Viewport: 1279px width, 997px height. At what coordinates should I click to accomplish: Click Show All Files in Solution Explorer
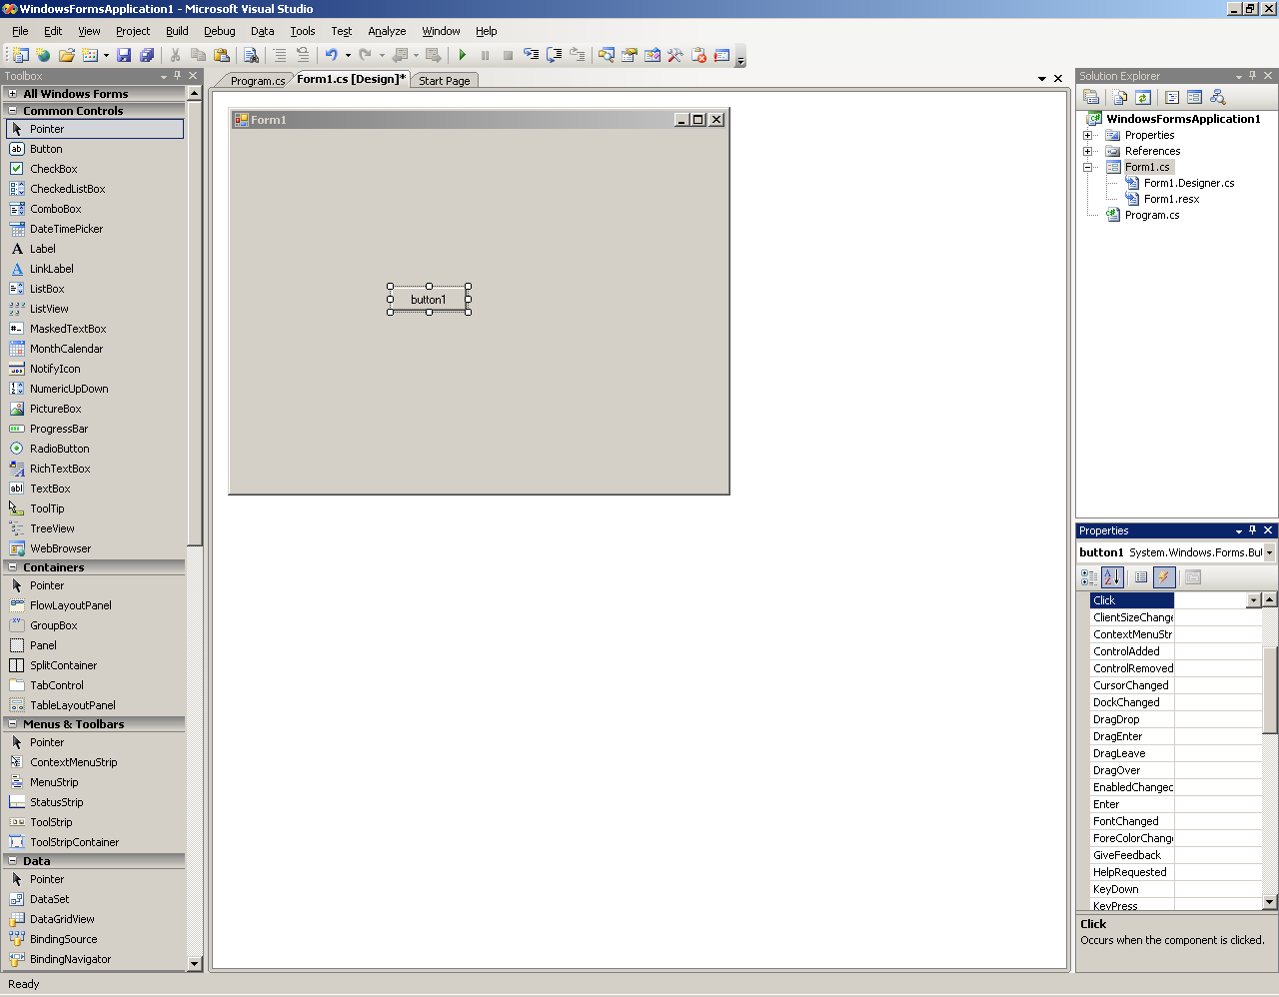tap(1120, 97)
